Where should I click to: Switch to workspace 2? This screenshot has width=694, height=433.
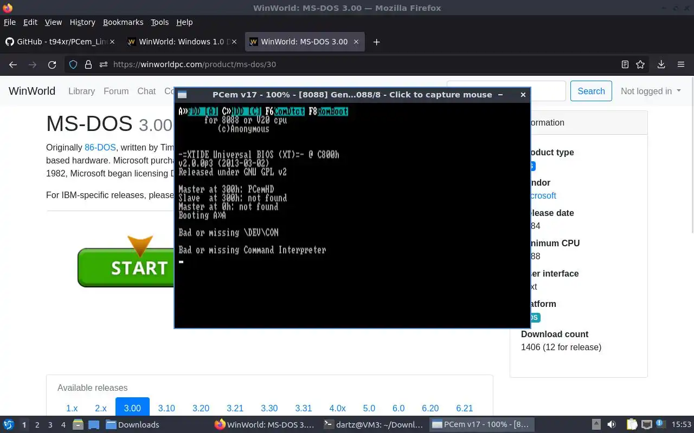click(x=37, y=425)
